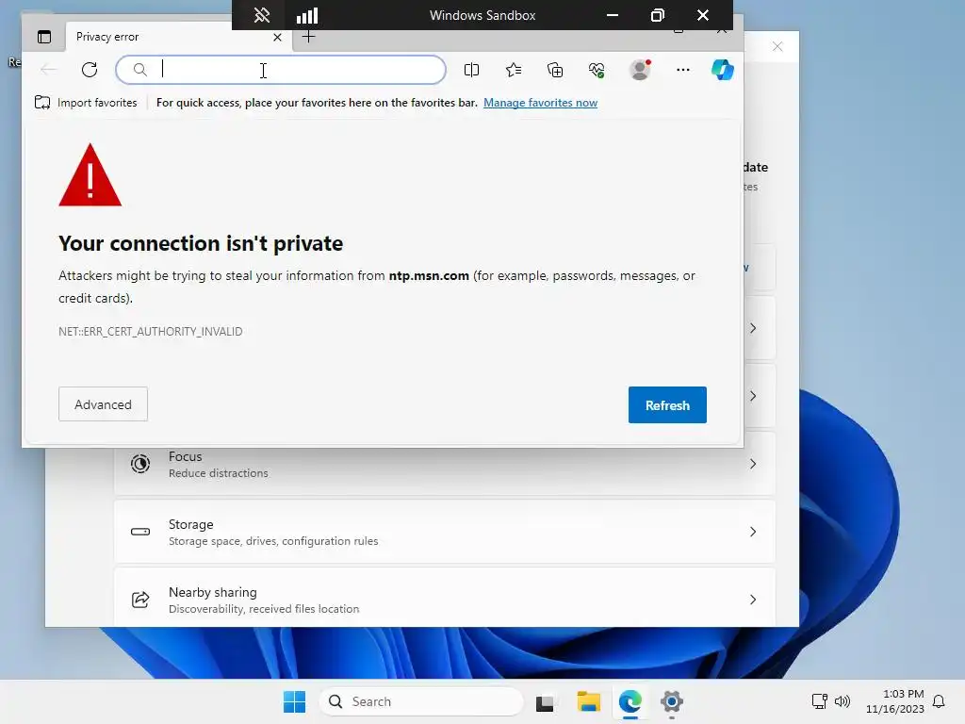Click the Edge refresh page icon
This screenshot has height=724, width=965.
(90, 70)
